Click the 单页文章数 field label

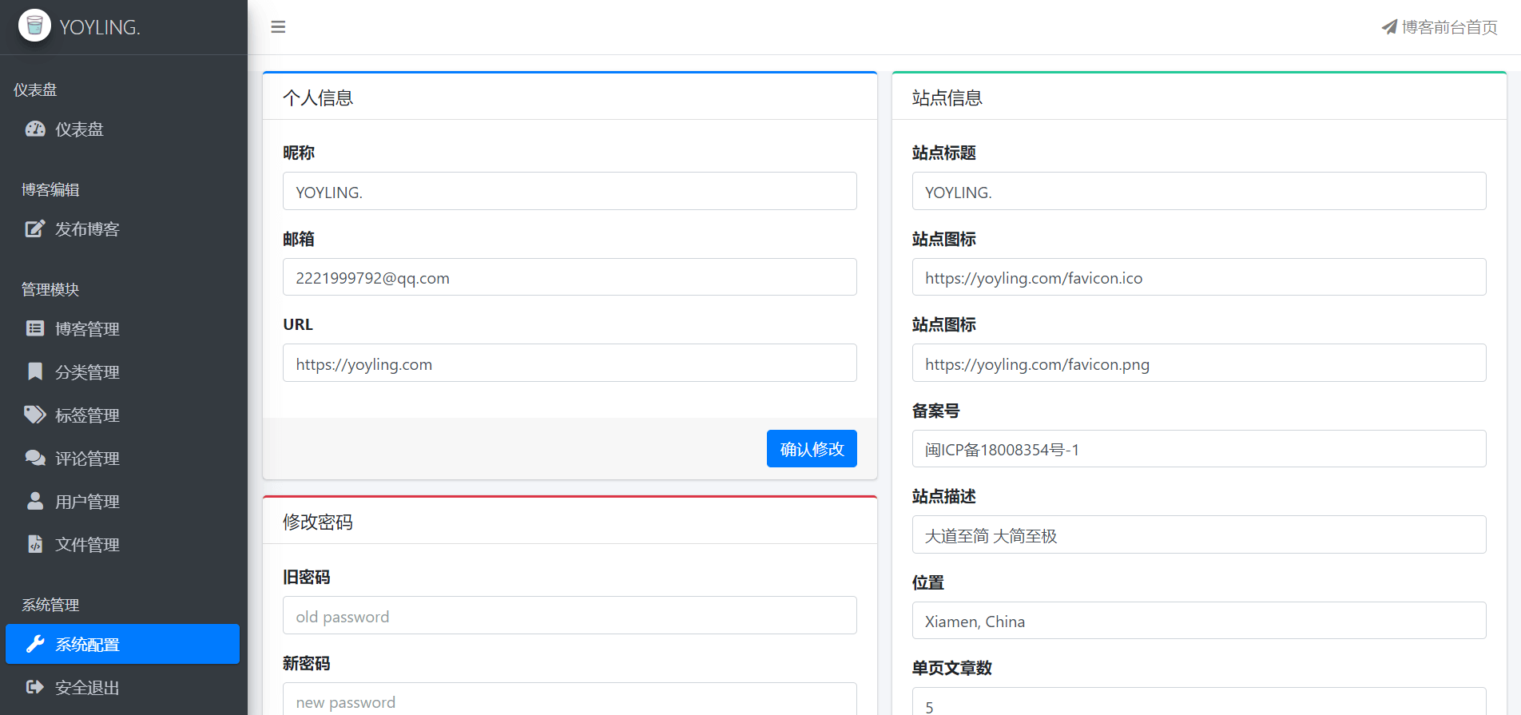point(952,668)
